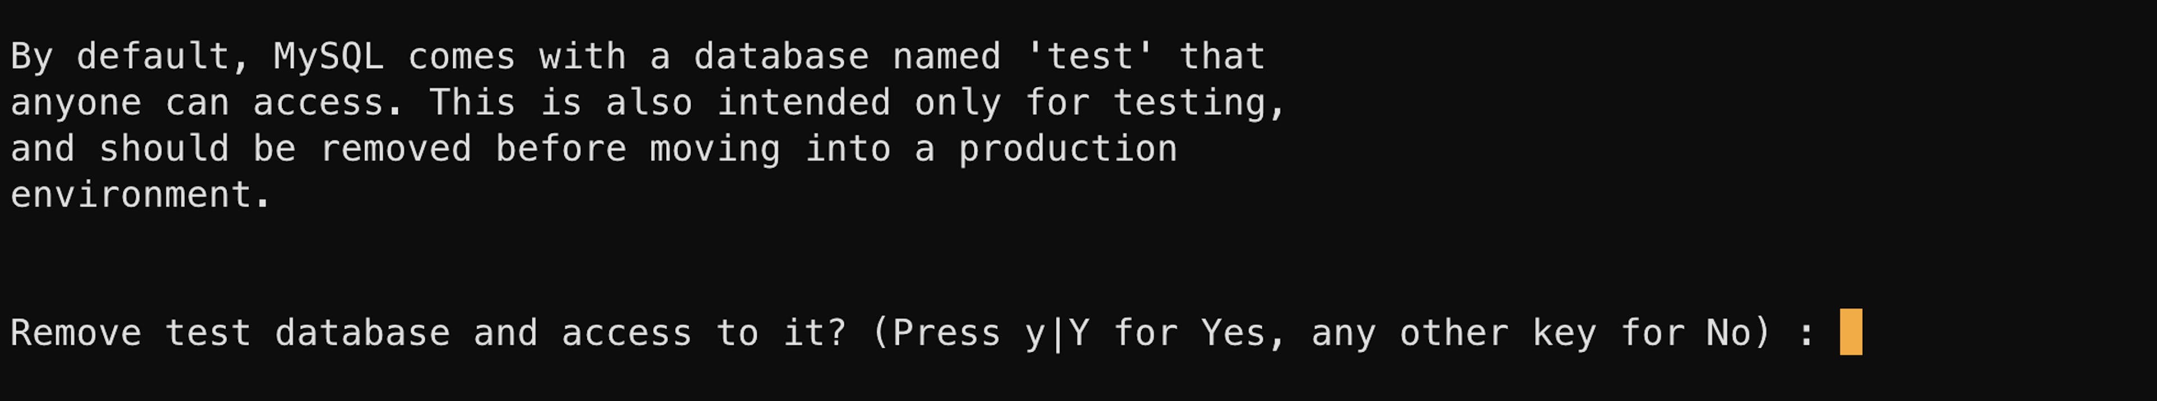The image size is (2157, 401).
Task: Click the orange terminal cursor block
Action: [x=1850, y=332]
